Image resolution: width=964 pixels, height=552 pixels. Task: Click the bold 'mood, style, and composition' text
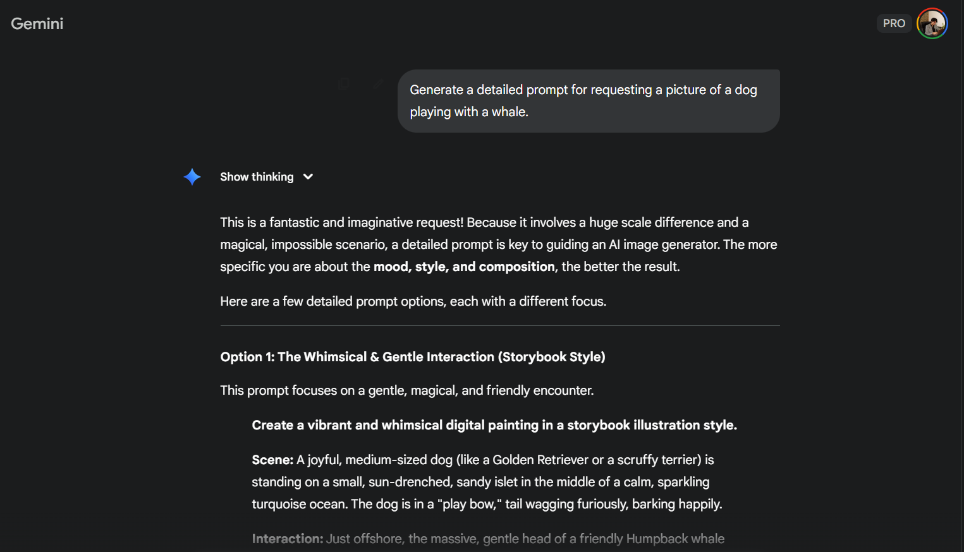464,267
